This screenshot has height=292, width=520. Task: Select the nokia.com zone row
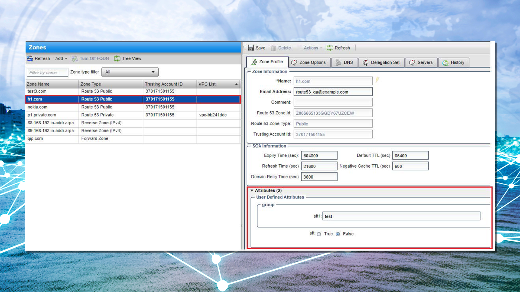click(37, 107)
